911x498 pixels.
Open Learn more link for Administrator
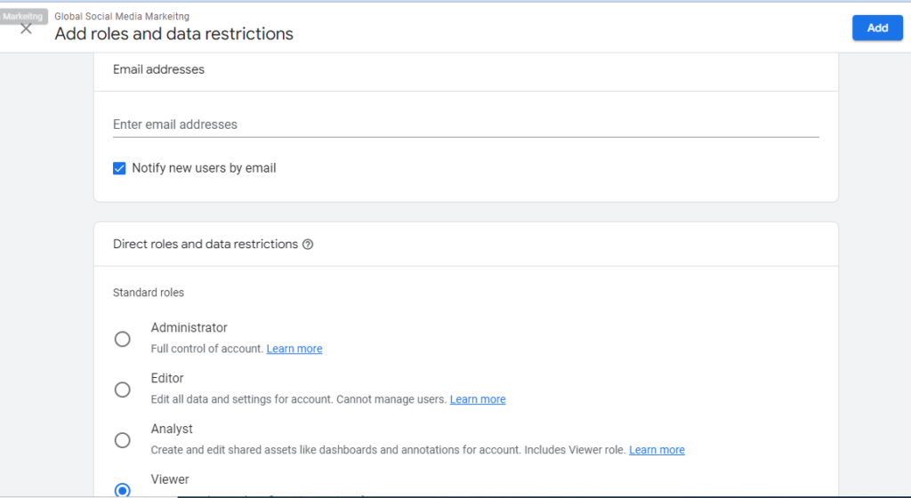[294, 349]
